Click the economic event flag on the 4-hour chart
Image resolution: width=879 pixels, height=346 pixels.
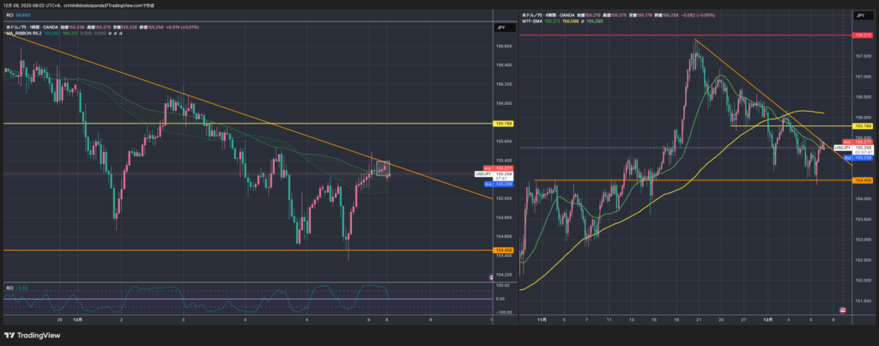click(x=843, y=307)
